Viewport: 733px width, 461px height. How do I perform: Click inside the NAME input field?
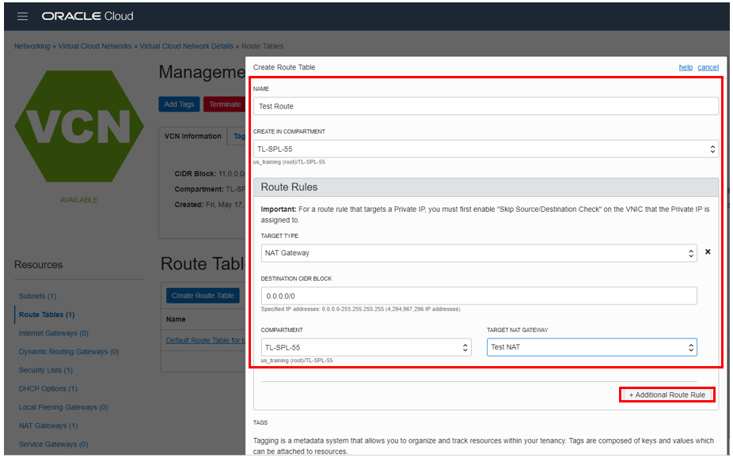click(486, 106)
